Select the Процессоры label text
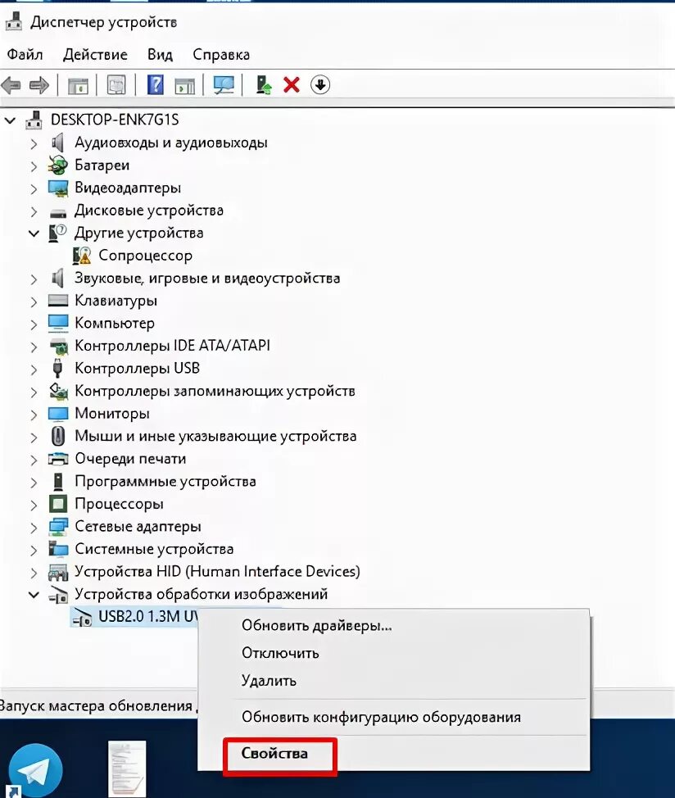The height and width of the screenshot is (798, 675). coord(119,504)
